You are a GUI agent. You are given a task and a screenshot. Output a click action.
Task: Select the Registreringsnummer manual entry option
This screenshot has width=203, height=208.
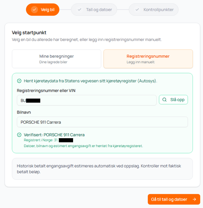148,59
